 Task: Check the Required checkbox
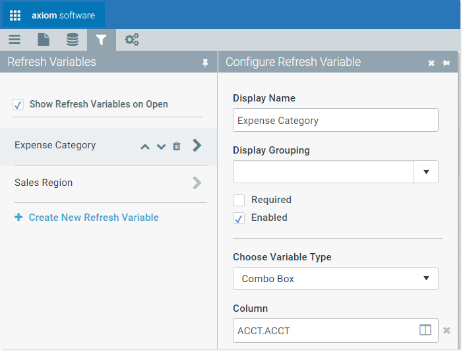(239, 200)
